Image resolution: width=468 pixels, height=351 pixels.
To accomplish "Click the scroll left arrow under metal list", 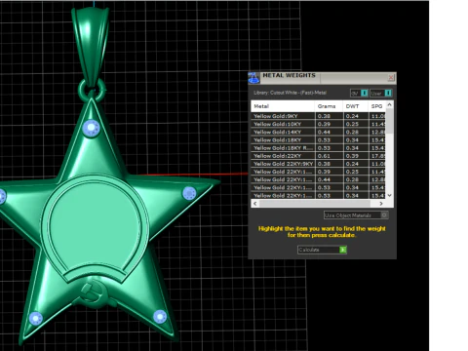I will click(x=255, y=204).
